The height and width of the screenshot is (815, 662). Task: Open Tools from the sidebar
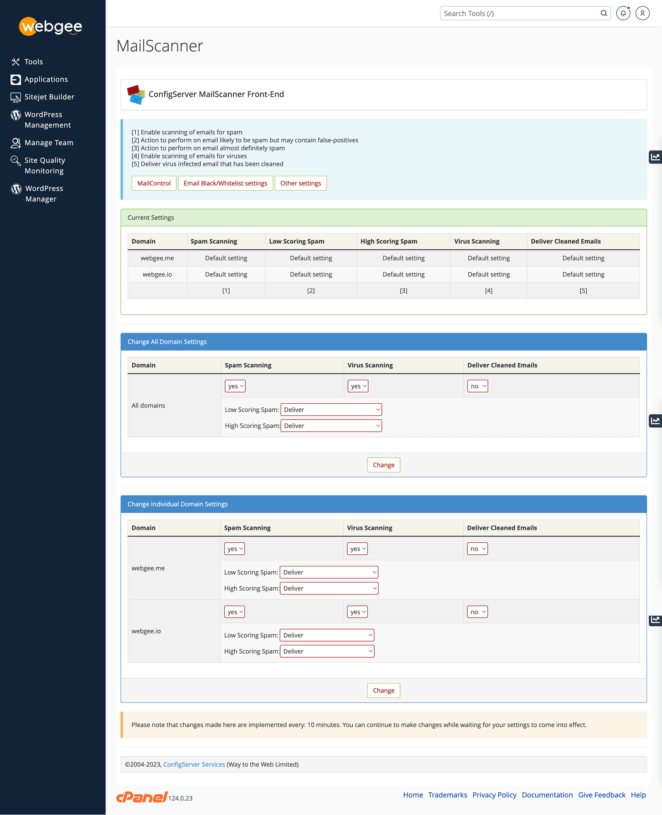[x=27, y=62]
